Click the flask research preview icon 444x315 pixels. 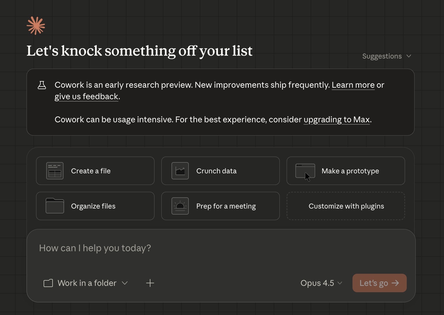pos(42,85)
